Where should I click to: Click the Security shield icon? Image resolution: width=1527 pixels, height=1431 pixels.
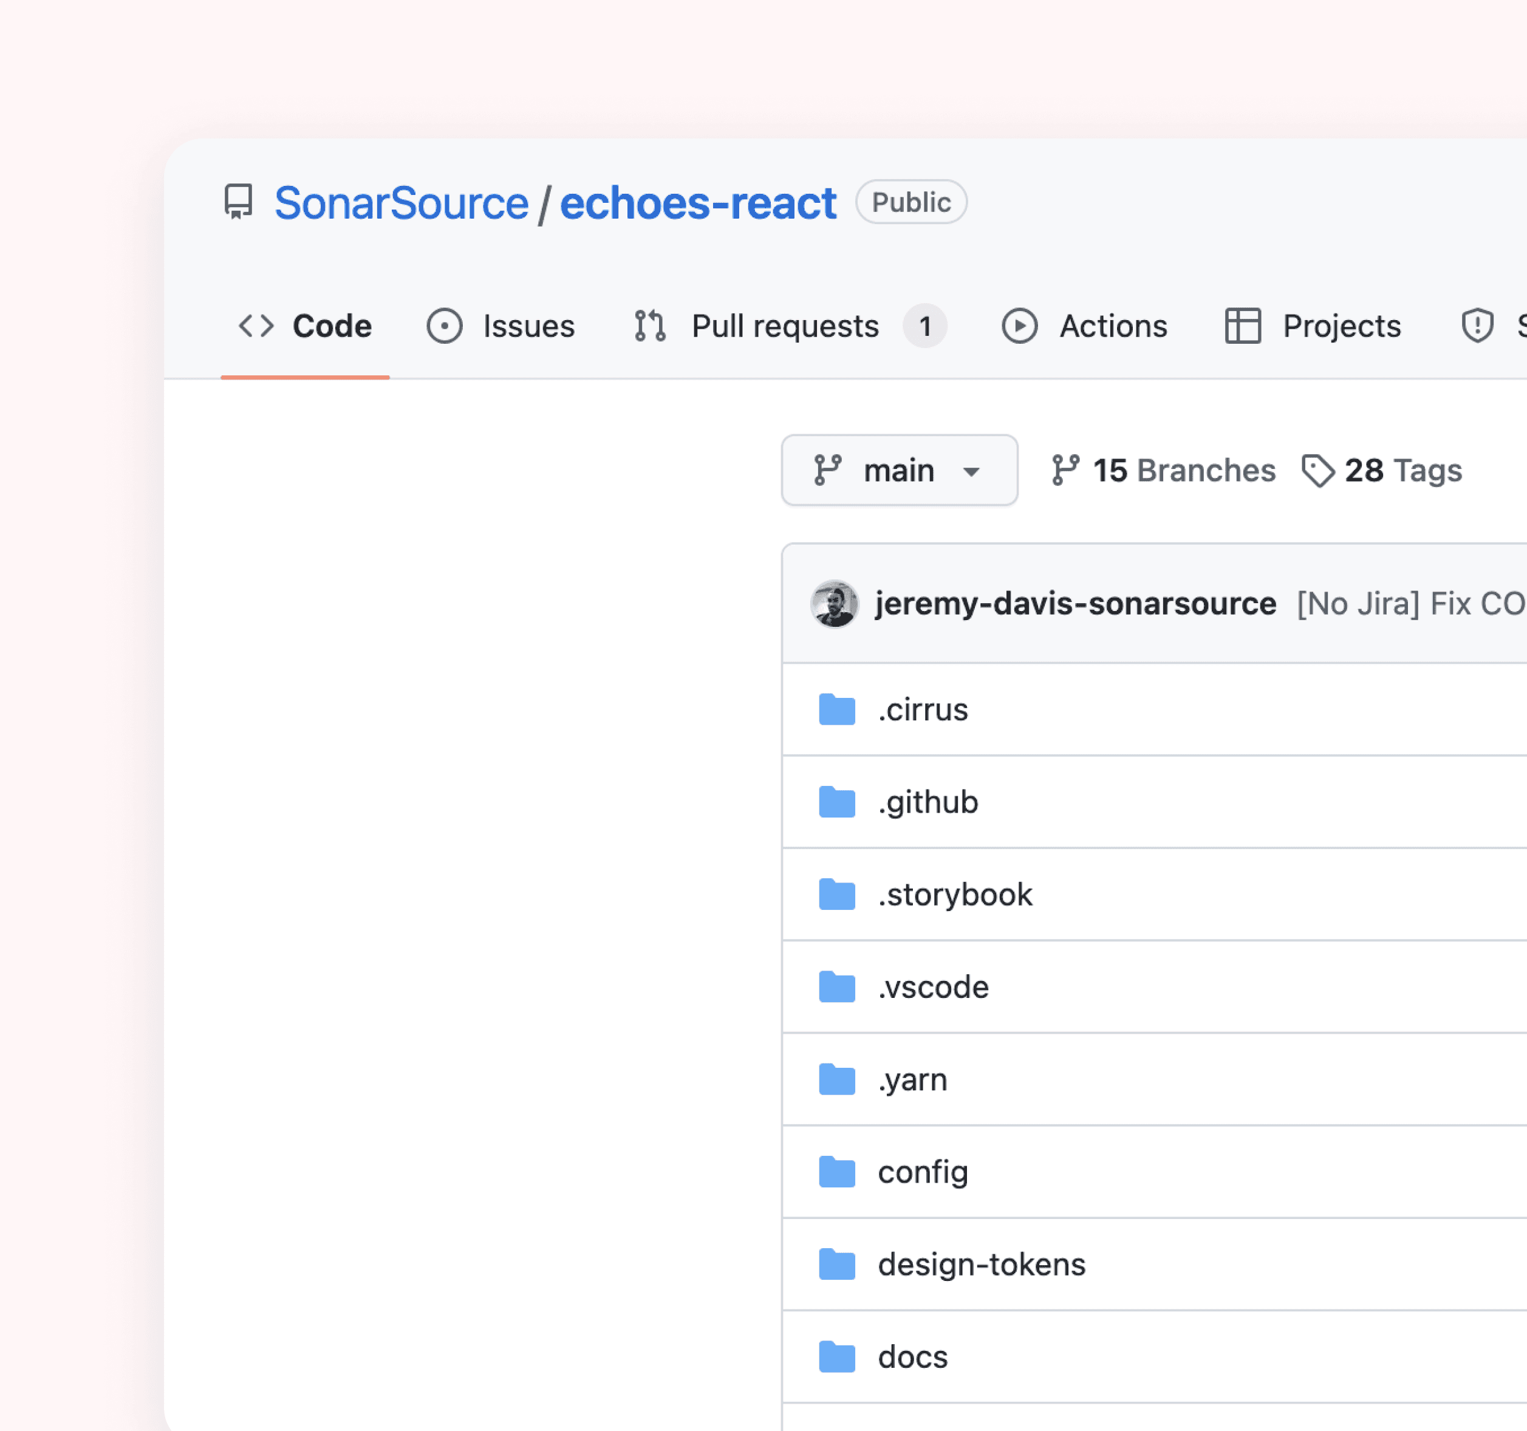point(1477,326)
